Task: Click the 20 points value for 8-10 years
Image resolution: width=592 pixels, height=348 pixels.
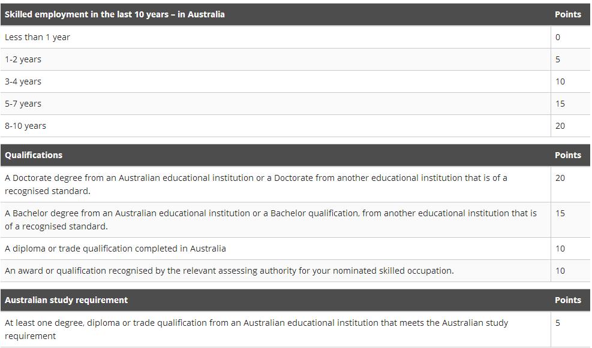Action: pos(560,126)
